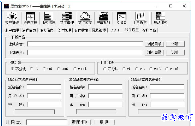Viewport: 195px width, 126px height.
Task: Focus the 下线声音 path field
Action: pos(85,53)
